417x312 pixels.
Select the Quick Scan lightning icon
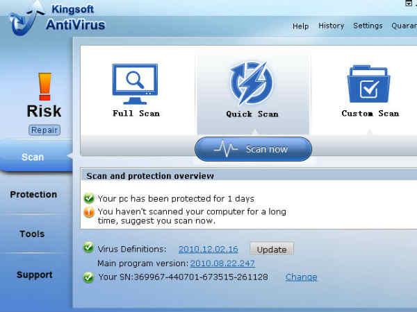point(252,83)
